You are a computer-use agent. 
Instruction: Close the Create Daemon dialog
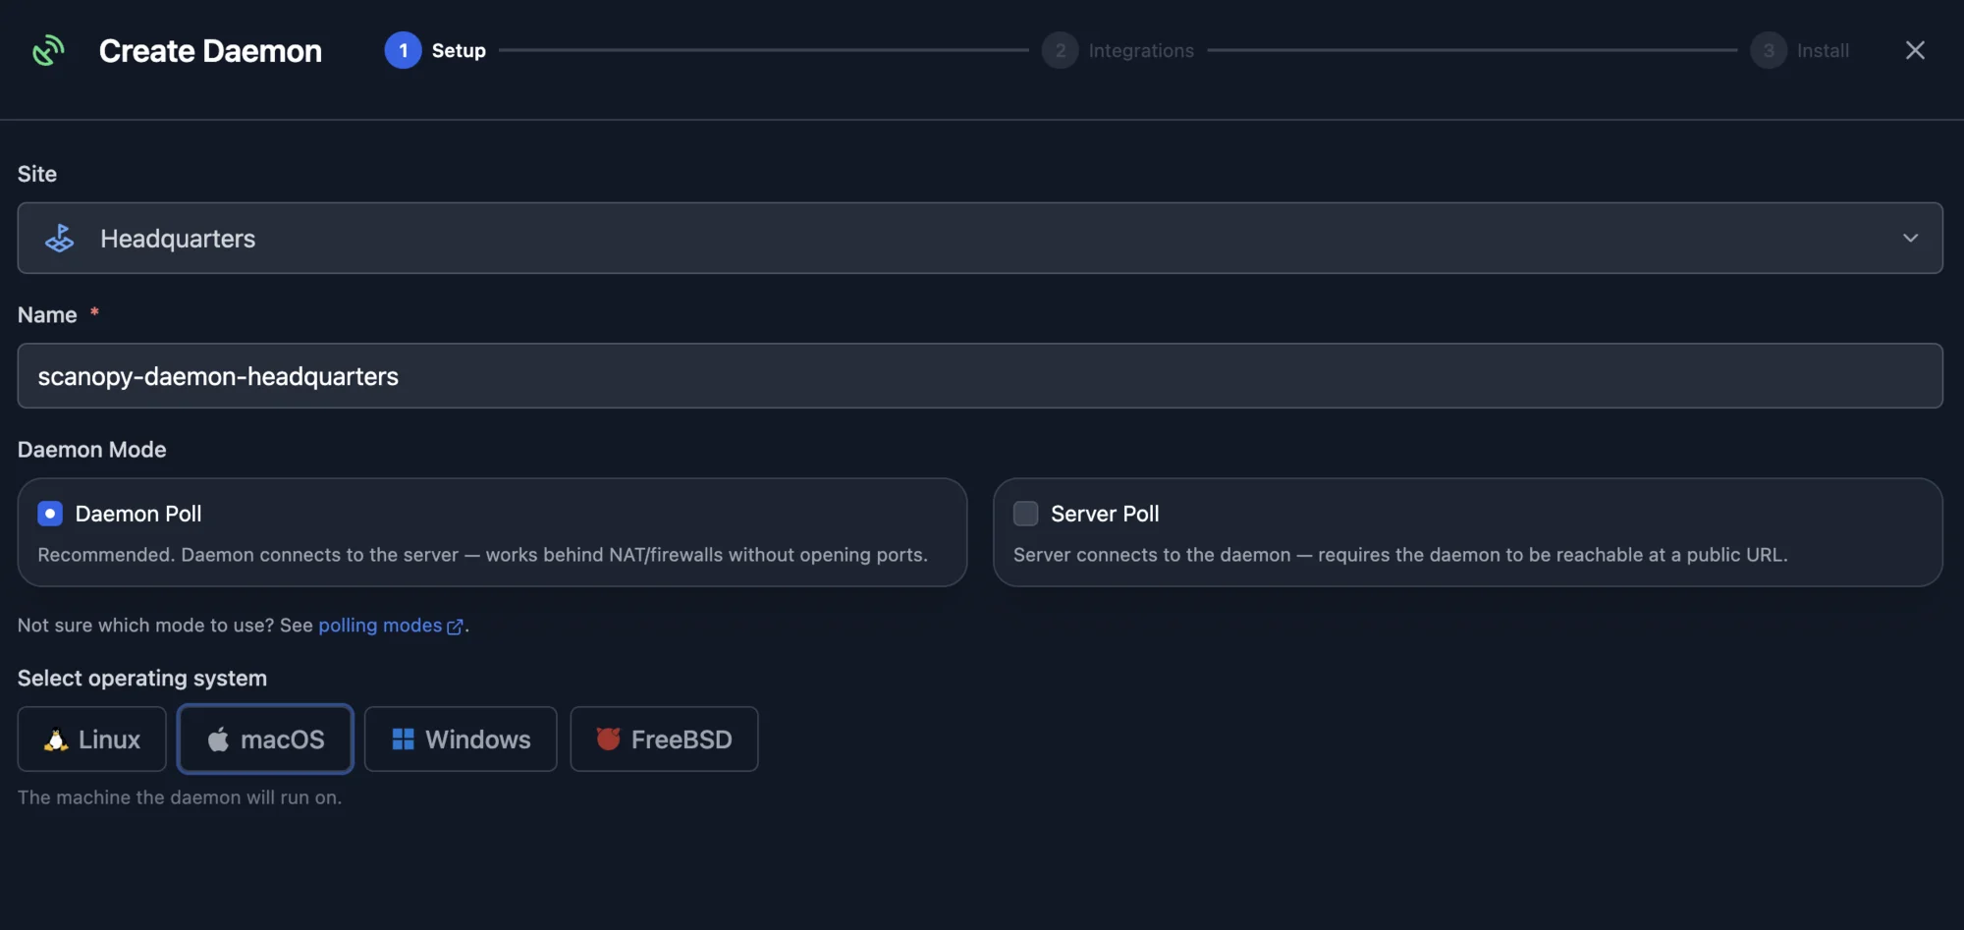point(1915,50)
